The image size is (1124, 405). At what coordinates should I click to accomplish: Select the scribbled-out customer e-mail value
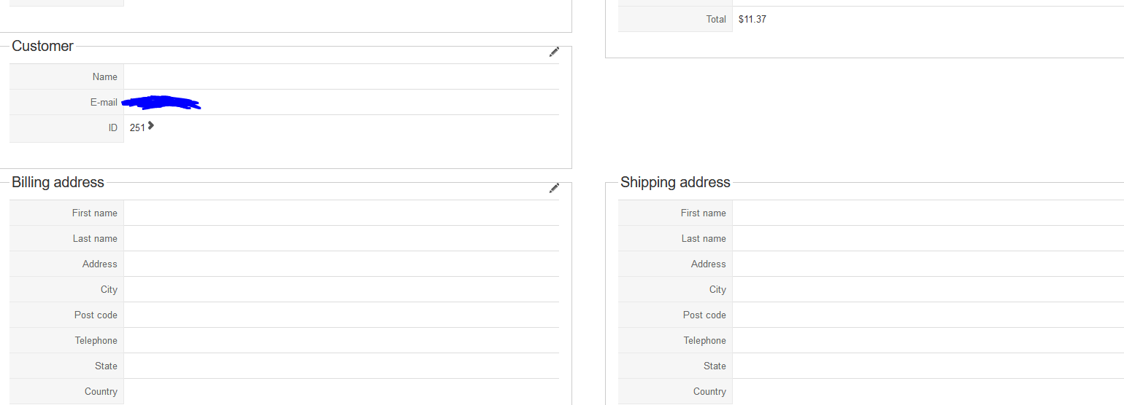click(x=161, y=103)
